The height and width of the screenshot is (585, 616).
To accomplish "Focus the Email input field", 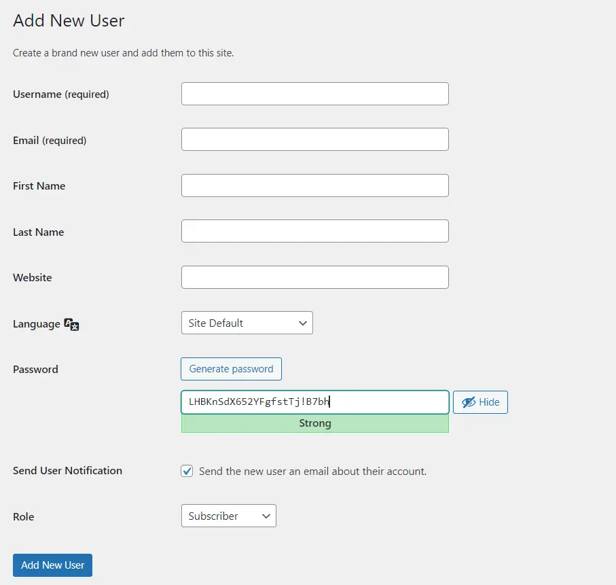I will (x=315, y=139).
